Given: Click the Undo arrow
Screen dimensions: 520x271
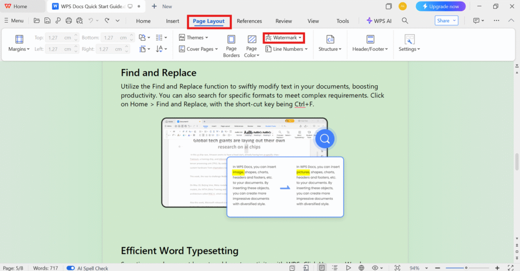Looking at the screenshot, I should point(90,20).
